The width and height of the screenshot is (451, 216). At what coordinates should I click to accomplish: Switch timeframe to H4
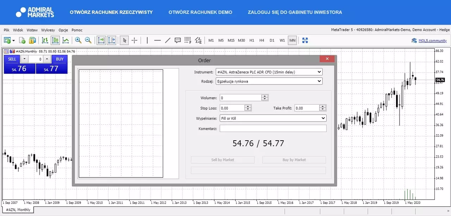click(x=261, y=40)
